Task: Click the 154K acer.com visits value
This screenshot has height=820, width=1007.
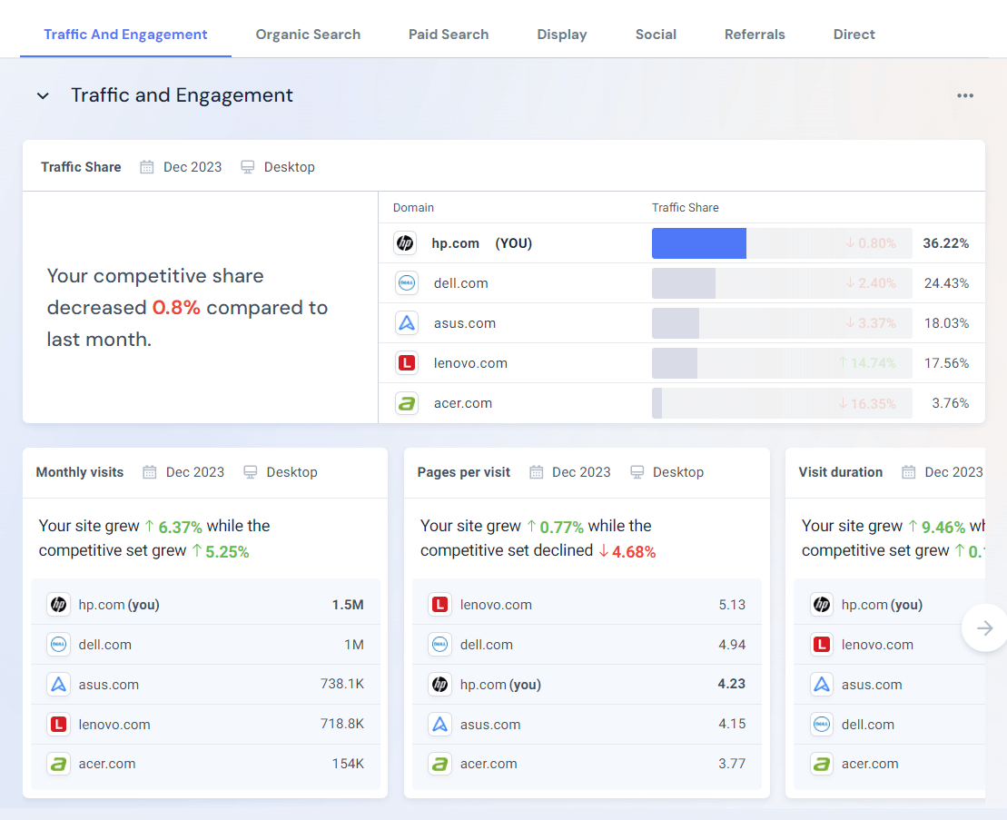Action: (x=348, y=764)
